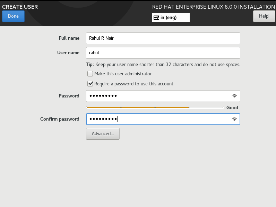
Task: Click the 'Full name' label
Action: click(69, 38)
